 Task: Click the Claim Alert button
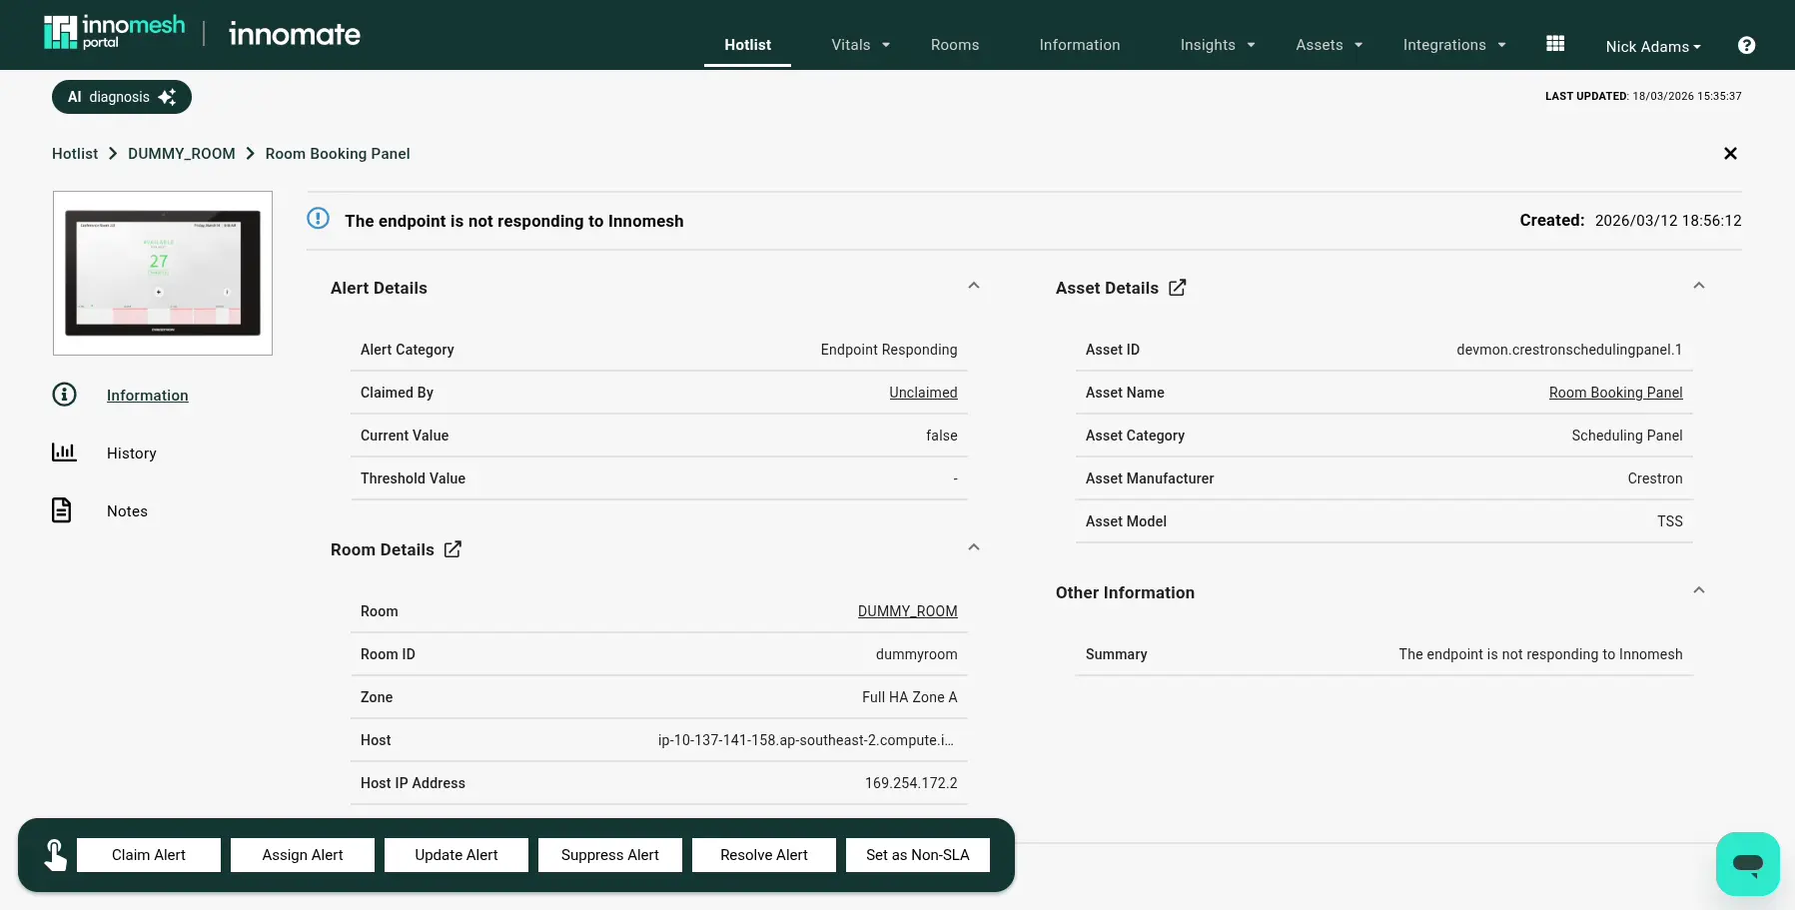pyautogui.click(x=149, y=855)
